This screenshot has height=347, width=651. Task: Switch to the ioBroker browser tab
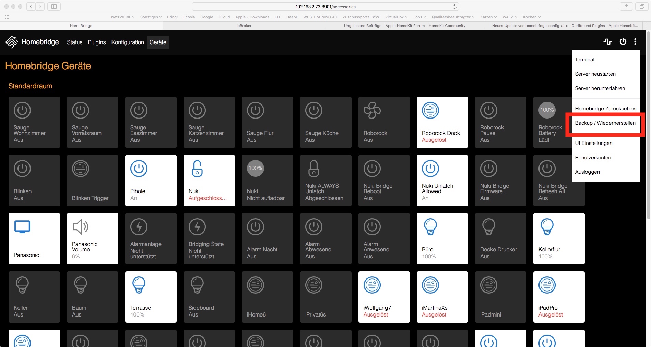pos(244,26)
